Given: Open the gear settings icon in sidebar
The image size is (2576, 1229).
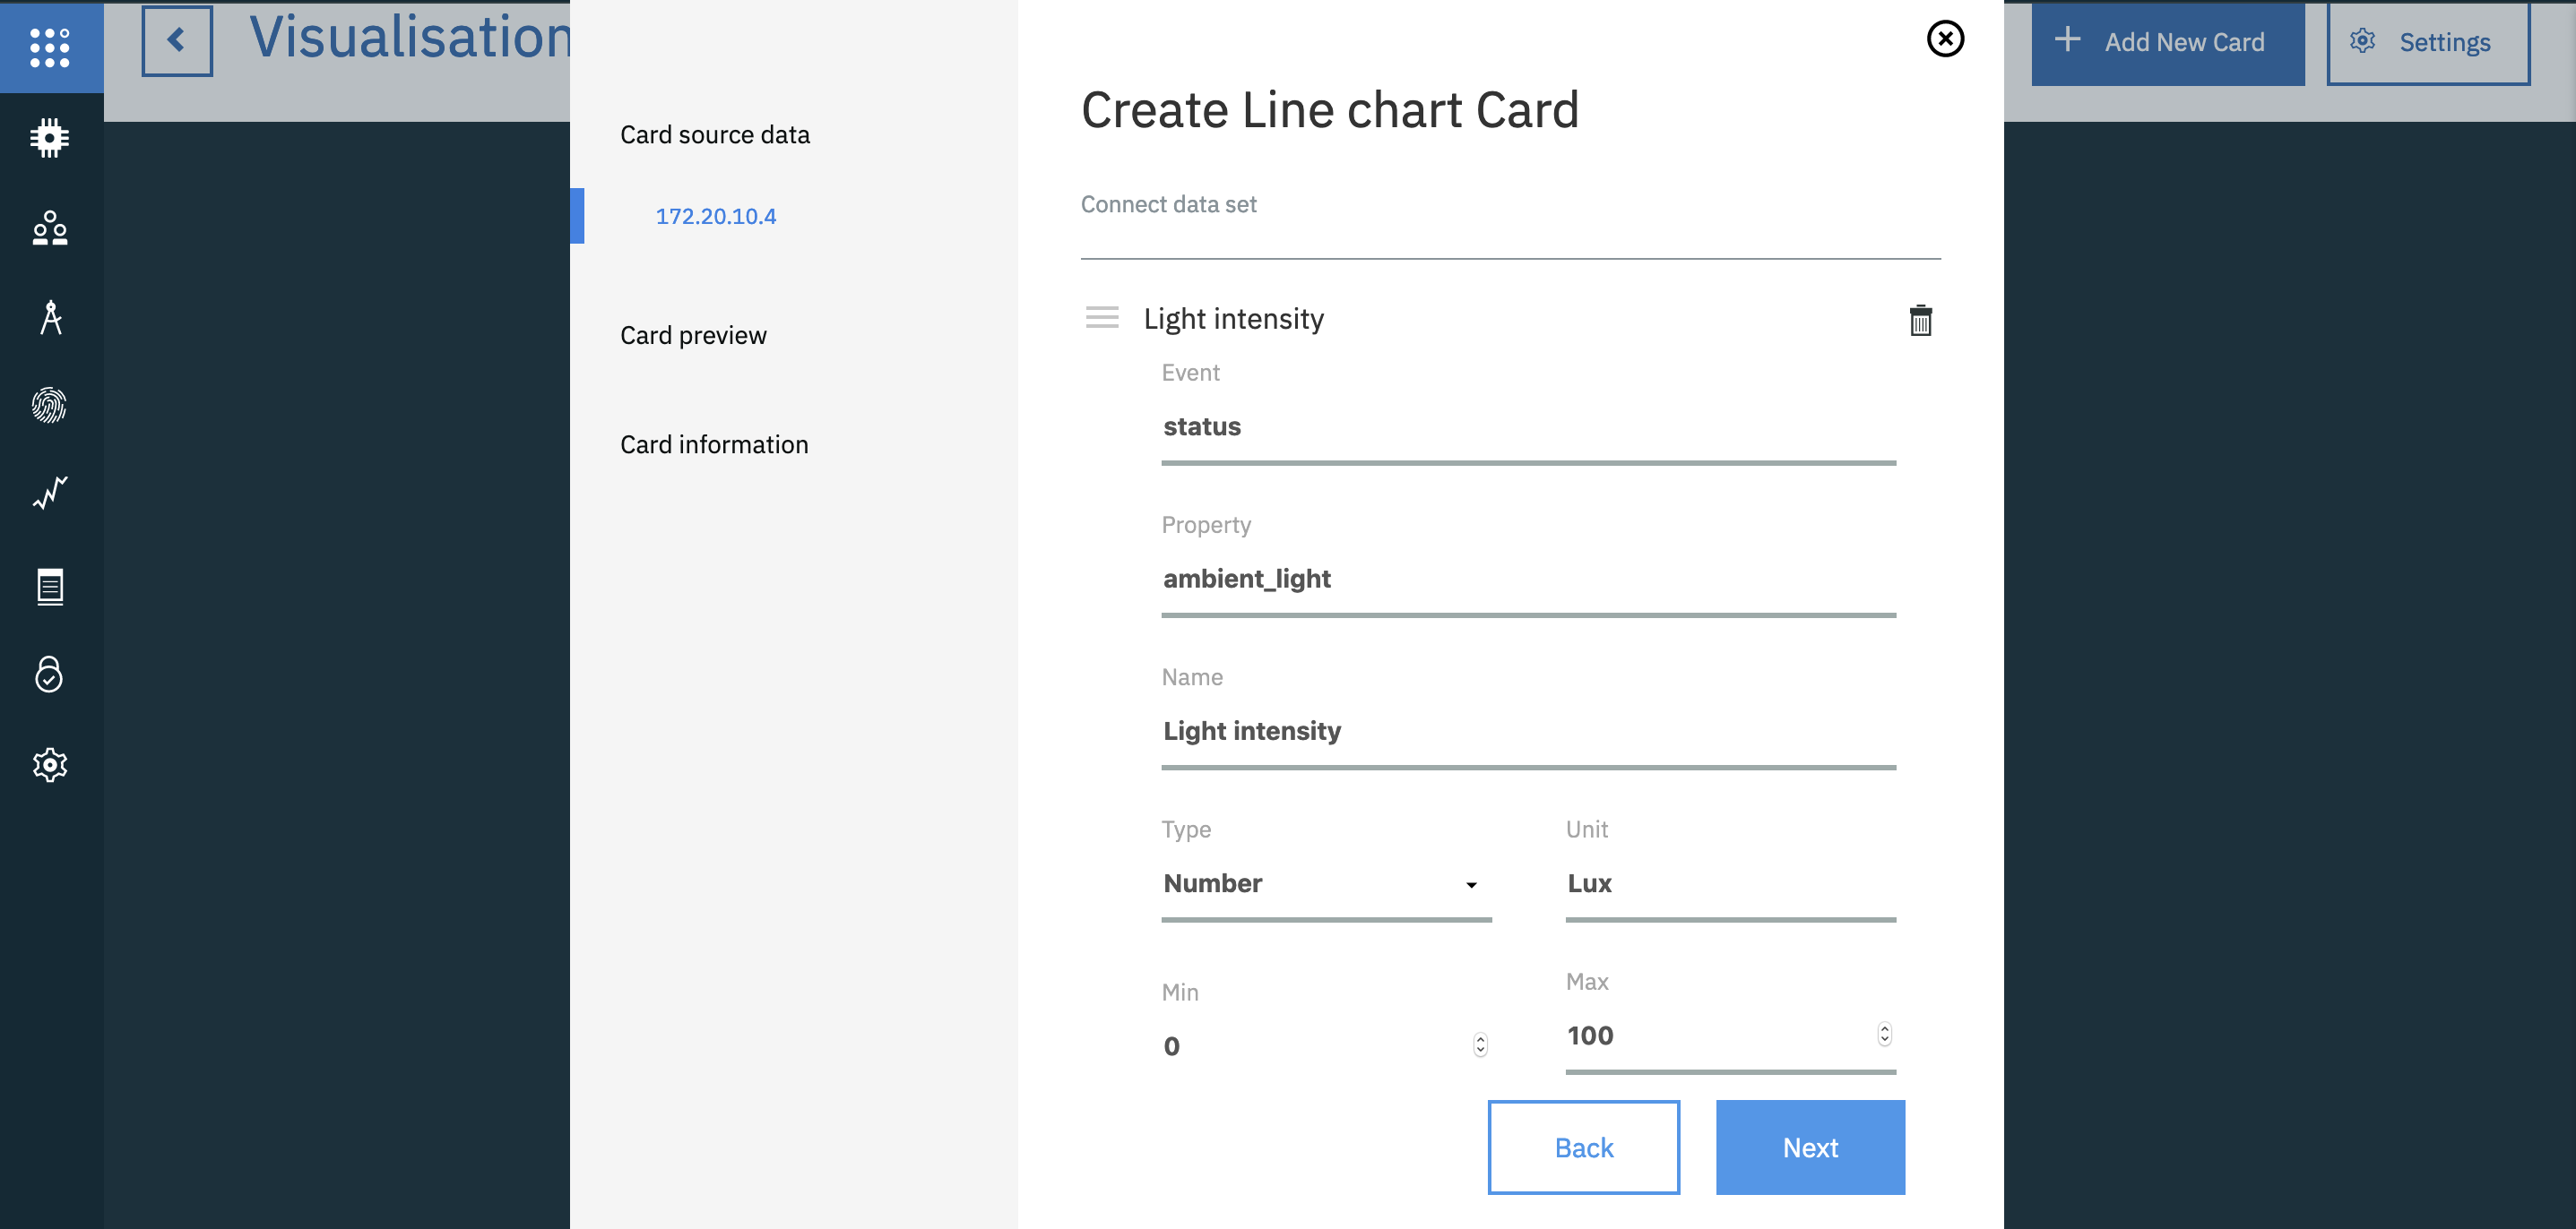Looking at the screenshot, I should coord(50,764).
